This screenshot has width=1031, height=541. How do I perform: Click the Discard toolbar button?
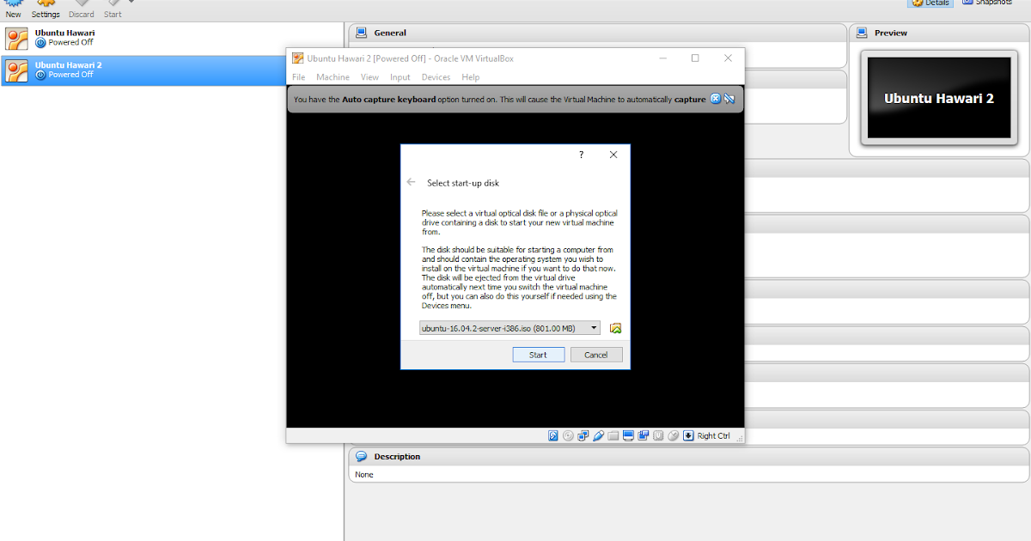pyautogui.click(x=82, y=9)
